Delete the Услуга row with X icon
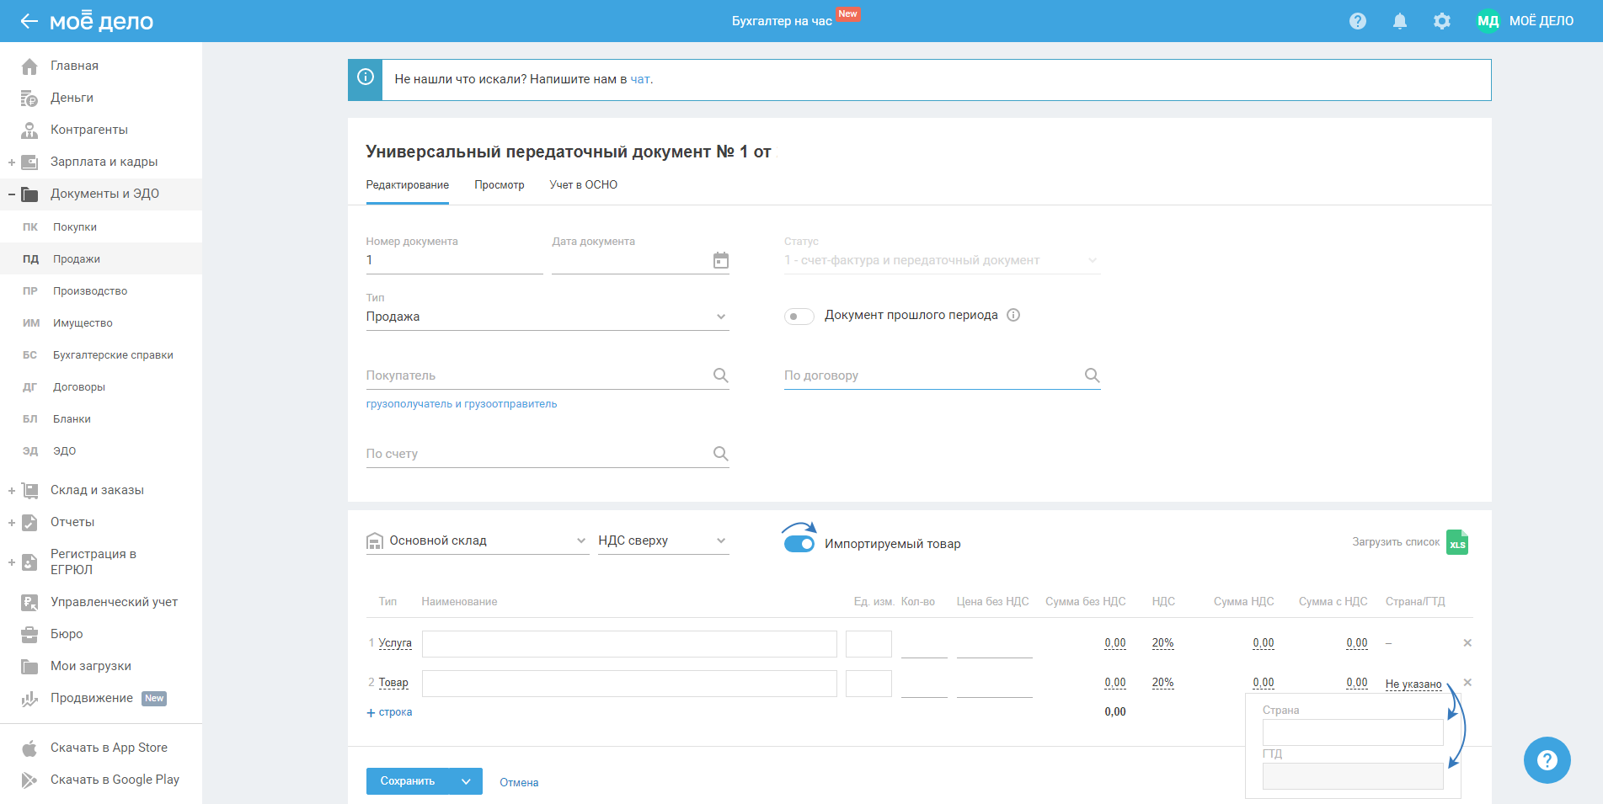 tap(1467, 643)
